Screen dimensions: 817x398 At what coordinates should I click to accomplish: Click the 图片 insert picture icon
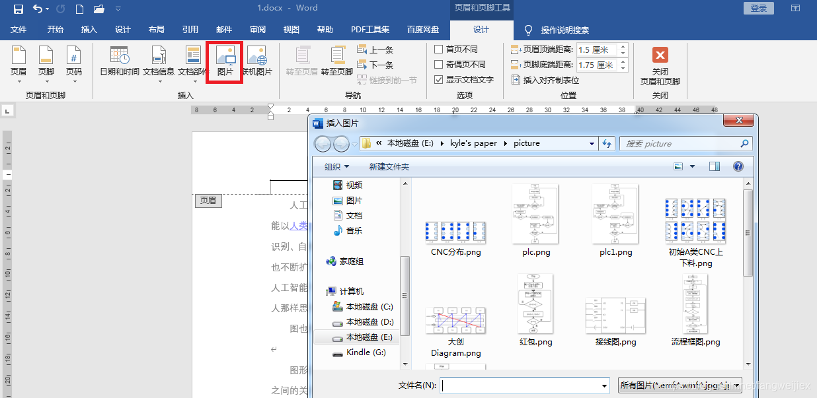(x=225, y=61)
